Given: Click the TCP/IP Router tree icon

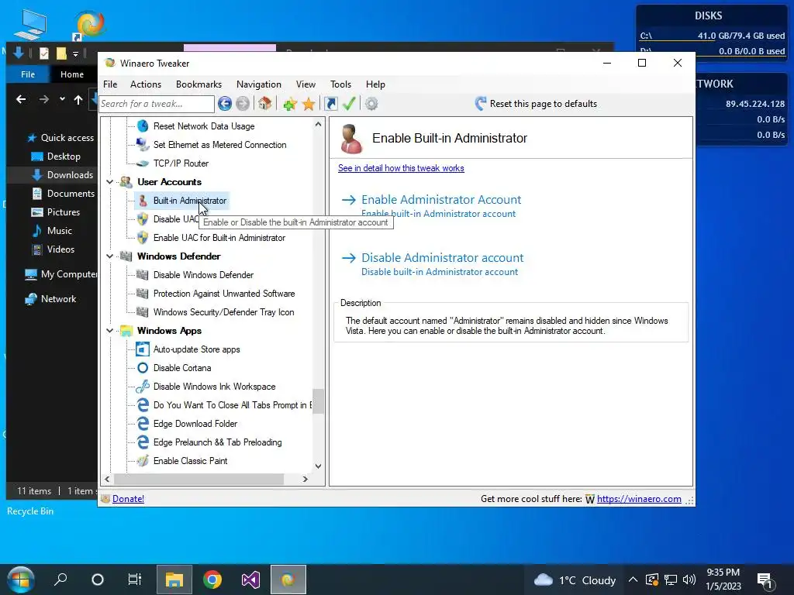Looking at the screenshot, I should point(143,163).
